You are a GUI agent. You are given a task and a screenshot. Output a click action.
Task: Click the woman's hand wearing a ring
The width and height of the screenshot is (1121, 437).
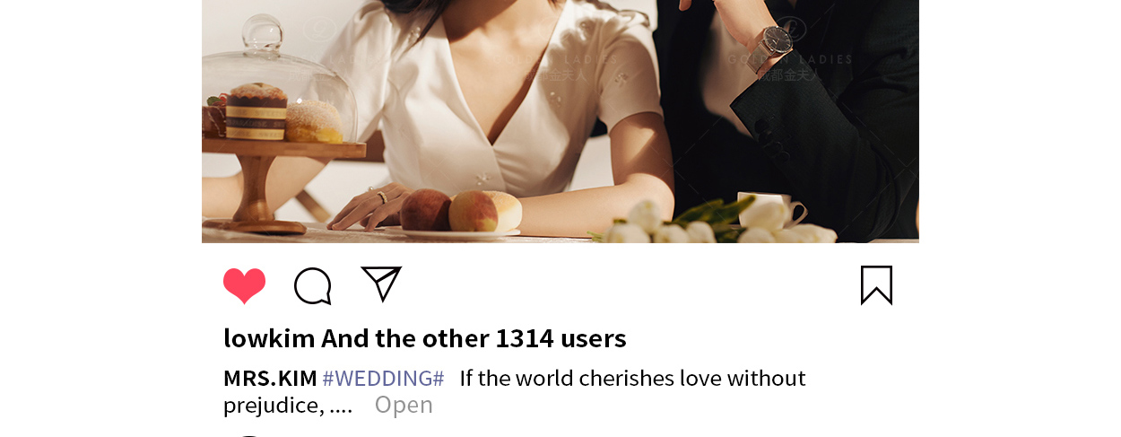tap(368, 208)
